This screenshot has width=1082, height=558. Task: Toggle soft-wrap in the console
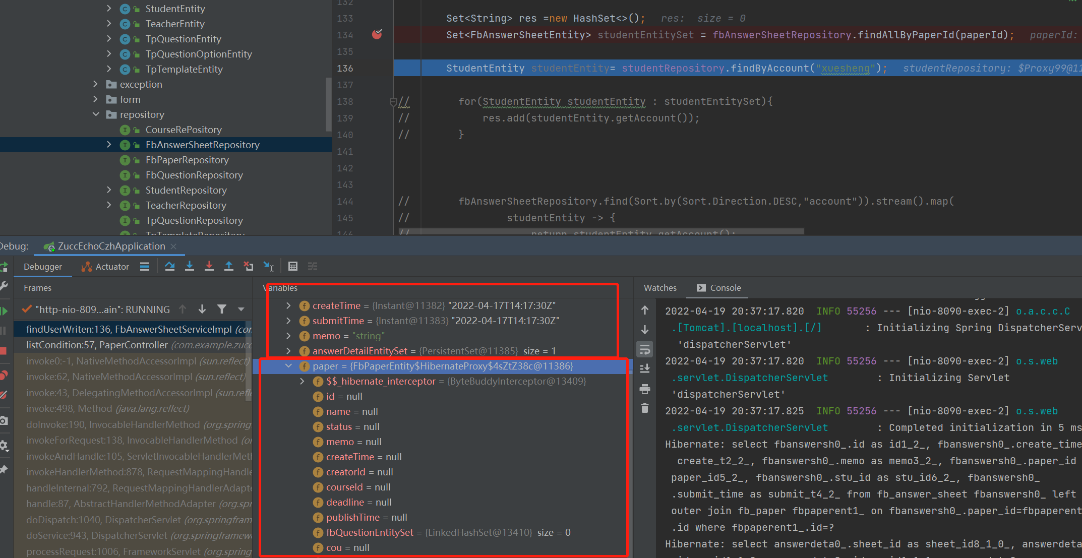(645, 349)
